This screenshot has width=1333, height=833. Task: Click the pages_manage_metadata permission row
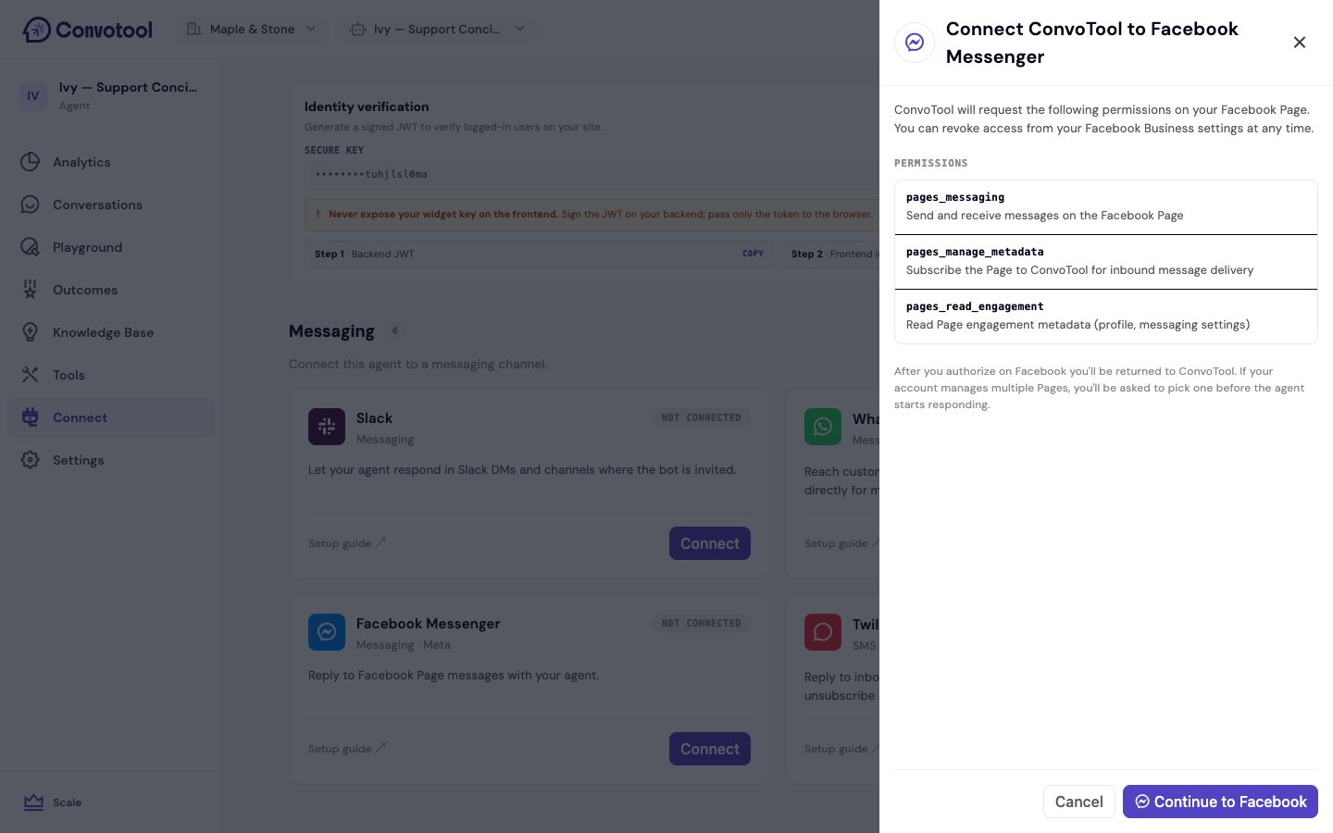(x=1106, y=262)
